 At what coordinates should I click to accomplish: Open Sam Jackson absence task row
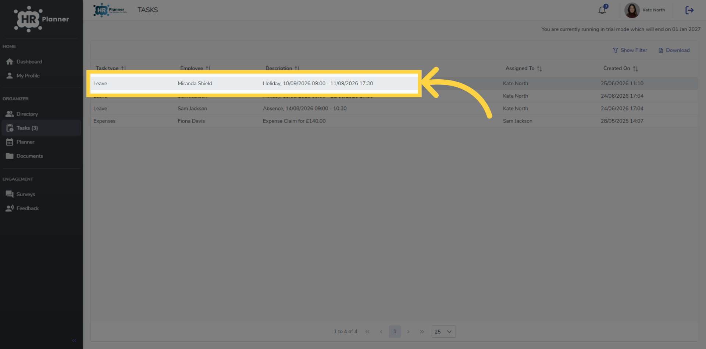tap(394, 108)
